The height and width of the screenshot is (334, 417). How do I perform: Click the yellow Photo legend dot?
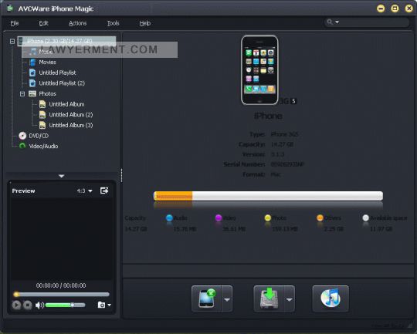click(x=268, y=218)
